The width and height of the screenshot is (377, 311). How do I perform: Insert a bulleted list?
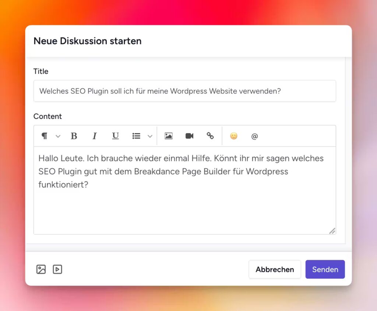(x=136, y=136)
